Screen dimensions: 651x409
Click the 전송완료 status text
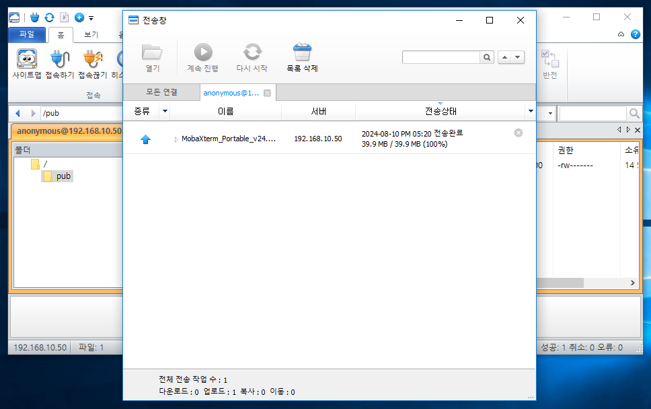449,133
